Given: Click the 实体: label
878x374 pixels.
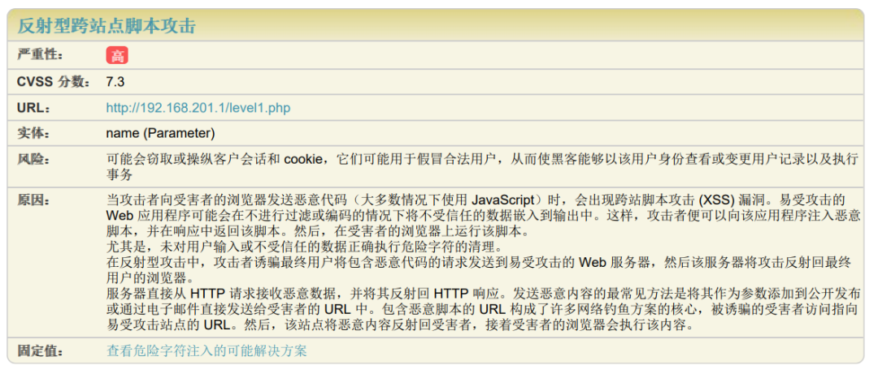Looking at the screenshot, I should click(33, 134).
